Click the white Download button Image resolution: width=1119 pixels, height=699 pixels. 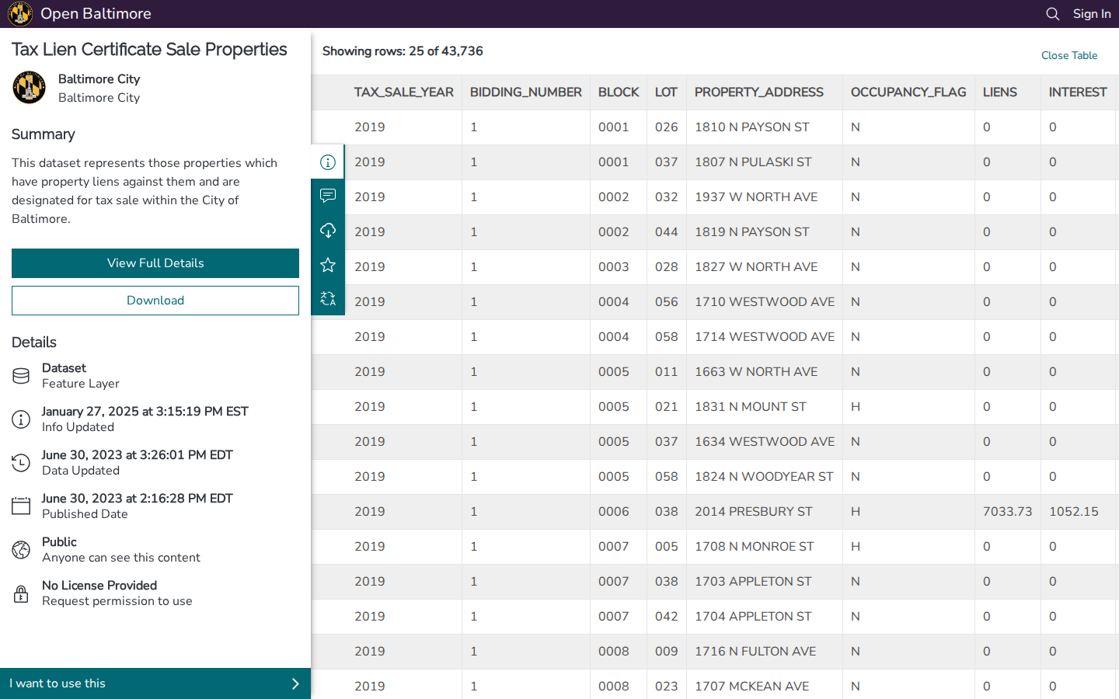tap(155, 301)
